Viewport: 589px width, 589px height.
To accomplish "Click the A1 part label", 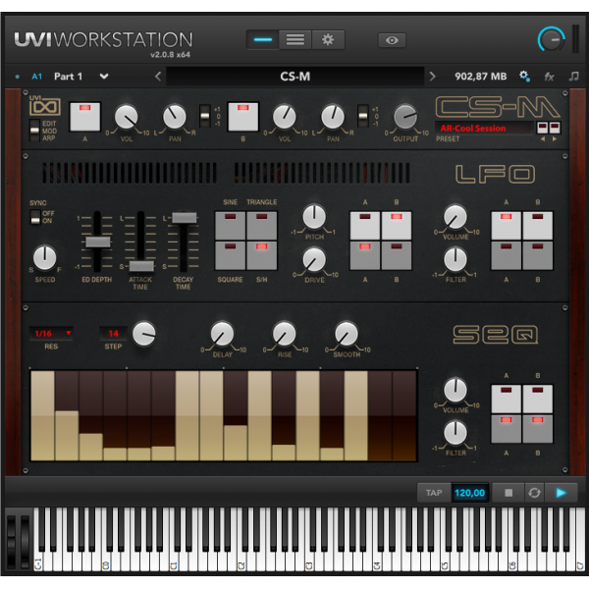I will tap(37, 77).
